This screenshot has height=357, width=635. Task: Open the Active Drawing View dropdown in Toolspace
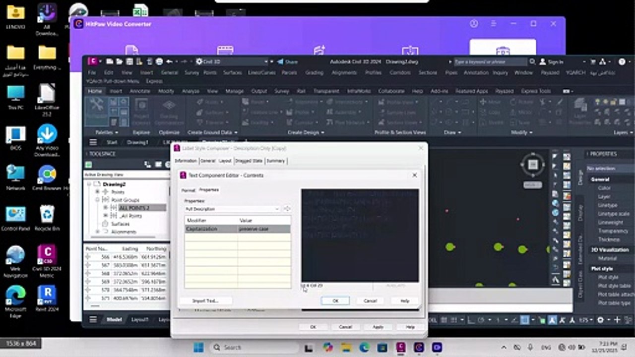coord(127,175)
